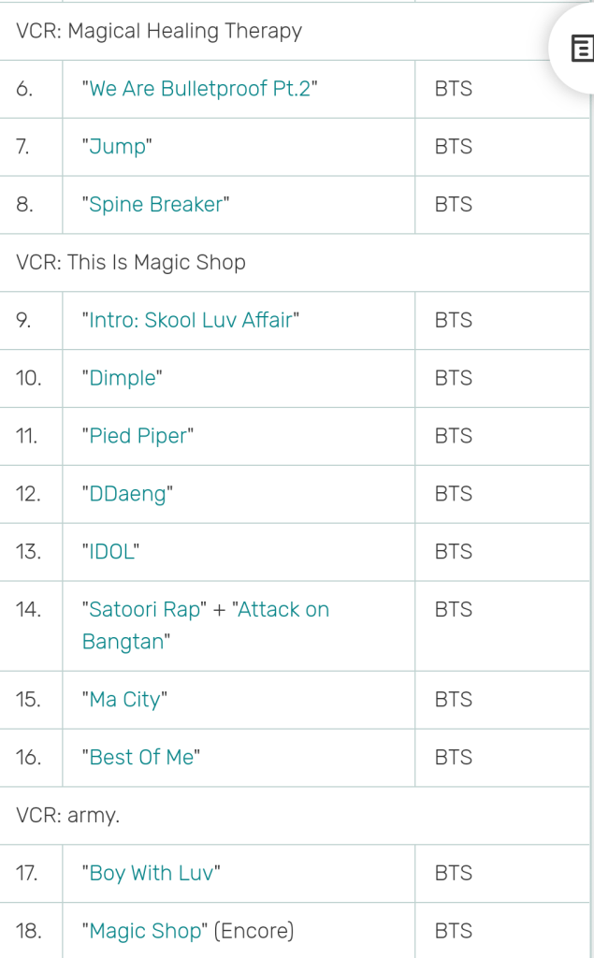
Task: Click the "VCR: army." row
Action: point(68,817)
